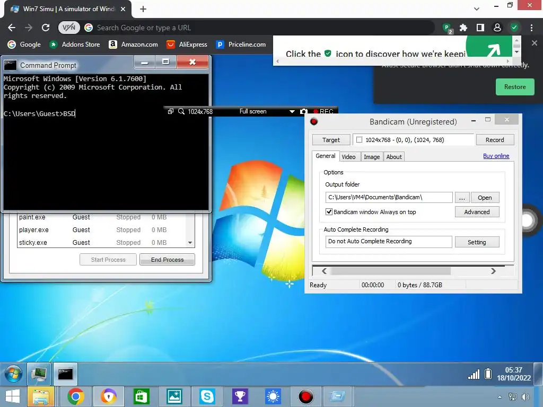The image size is (543, 407).
Task: Click the Windows 7 Start orb
Action: point(13,374)
